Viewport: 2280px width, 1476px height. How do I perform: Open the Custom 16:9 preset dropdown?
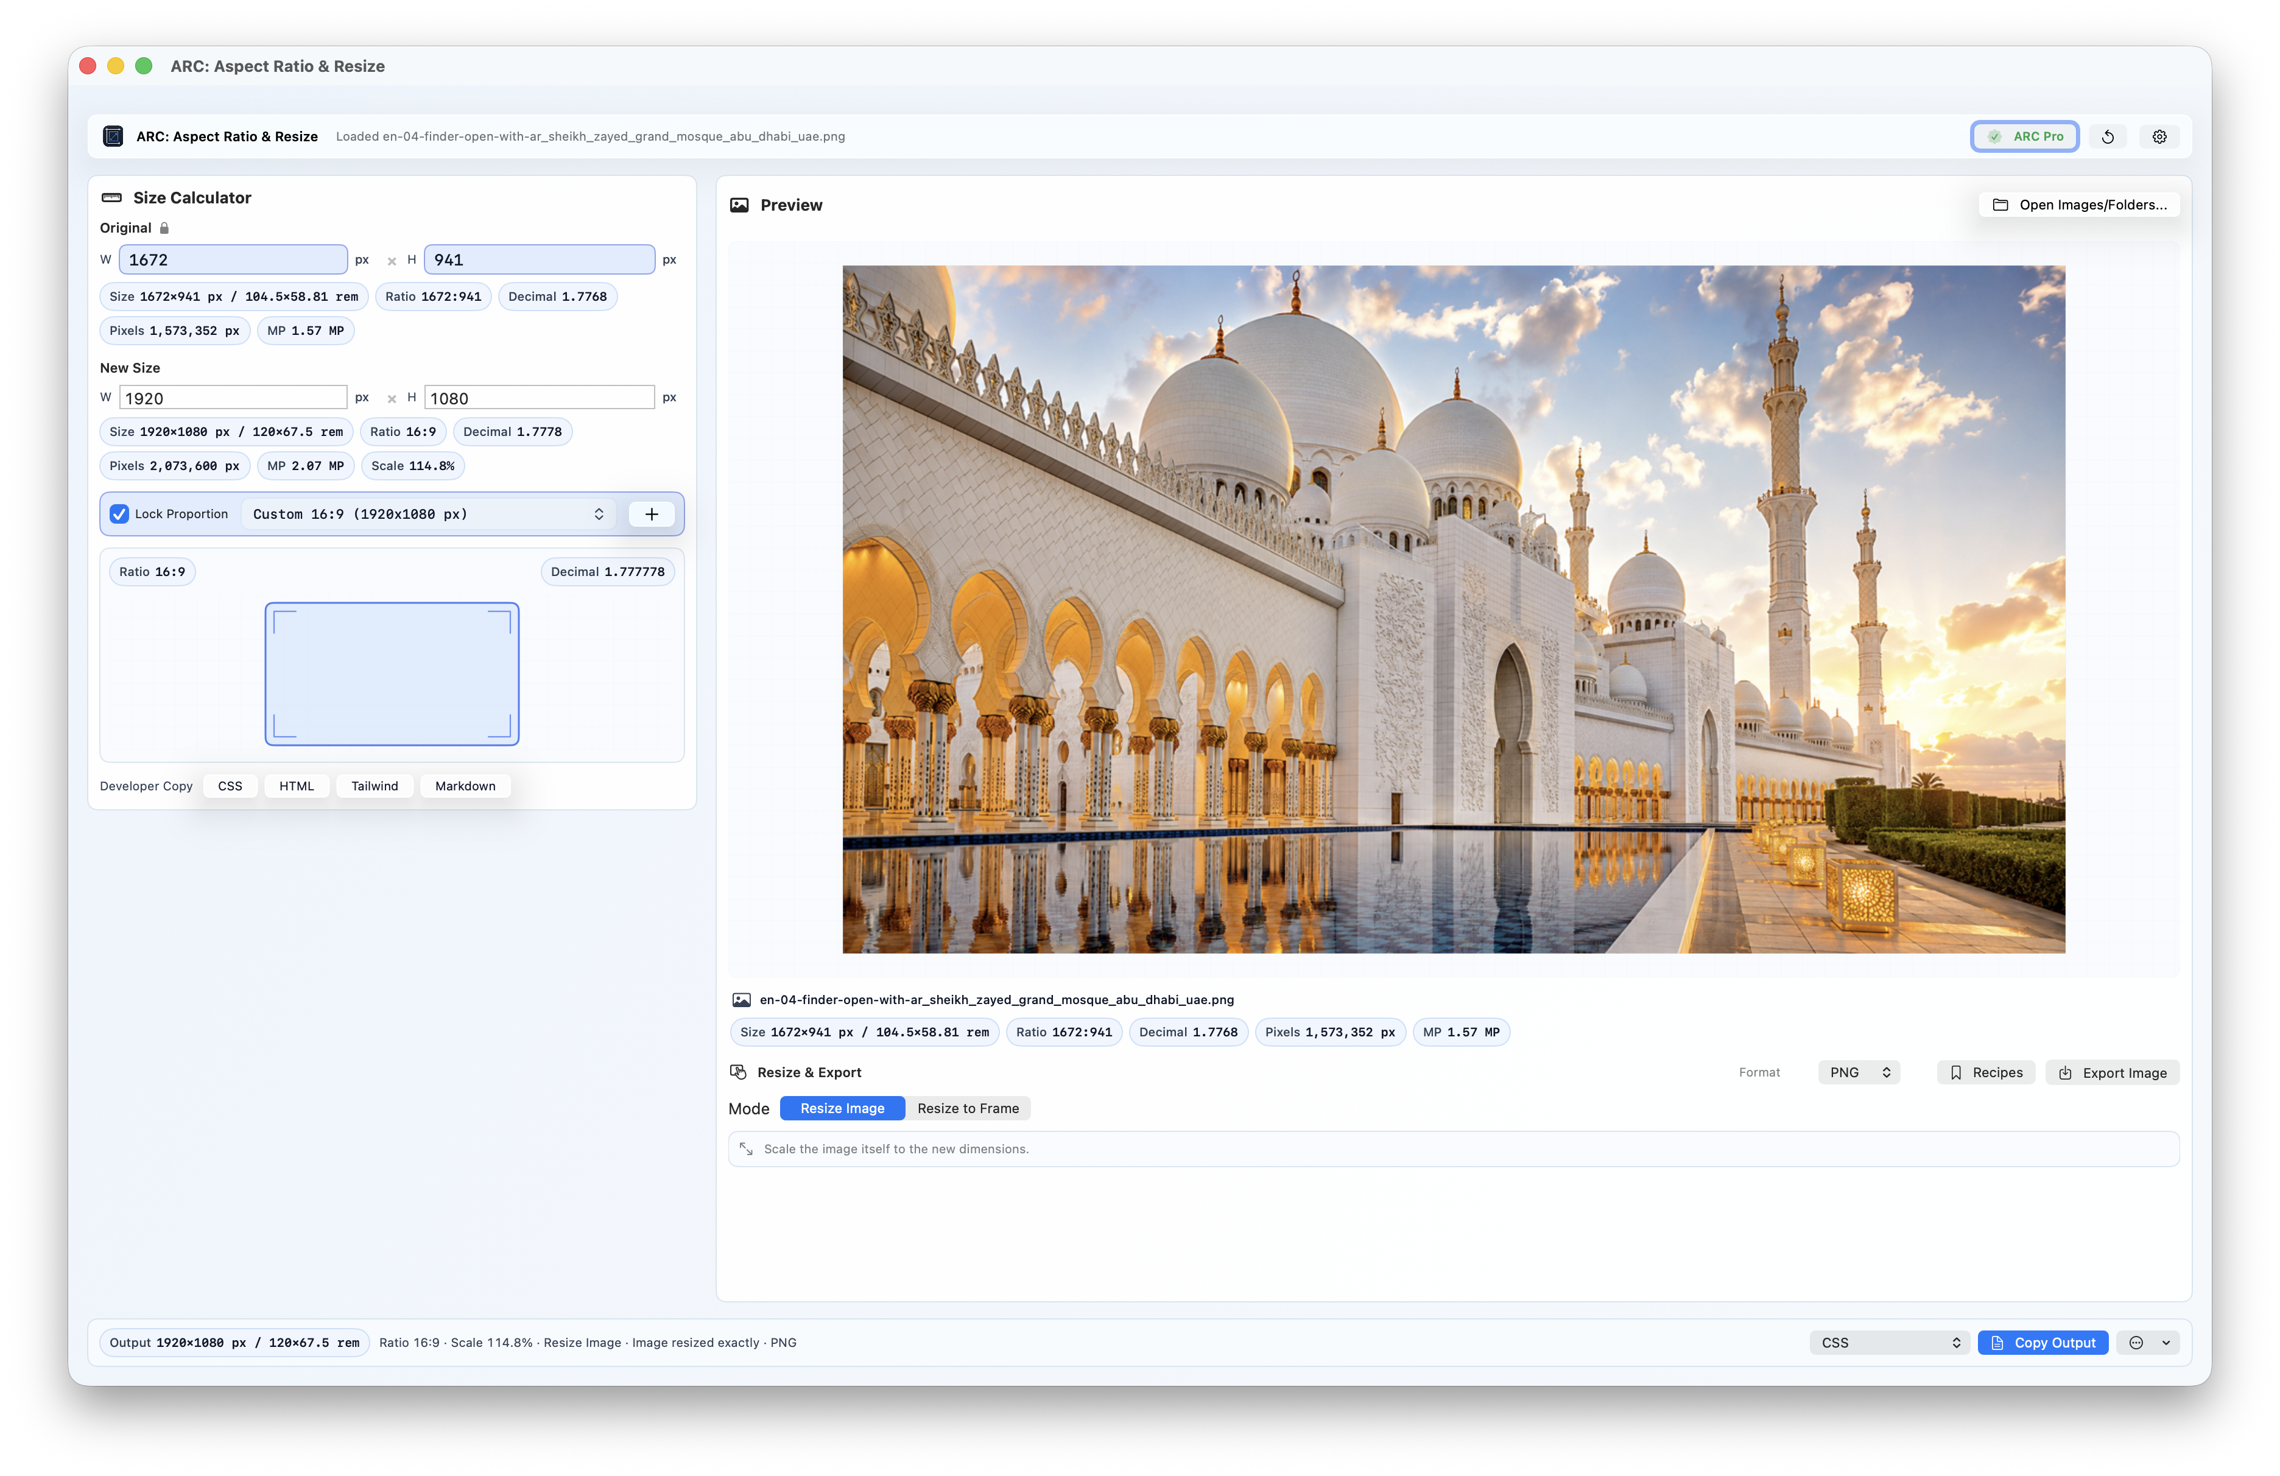428,515
